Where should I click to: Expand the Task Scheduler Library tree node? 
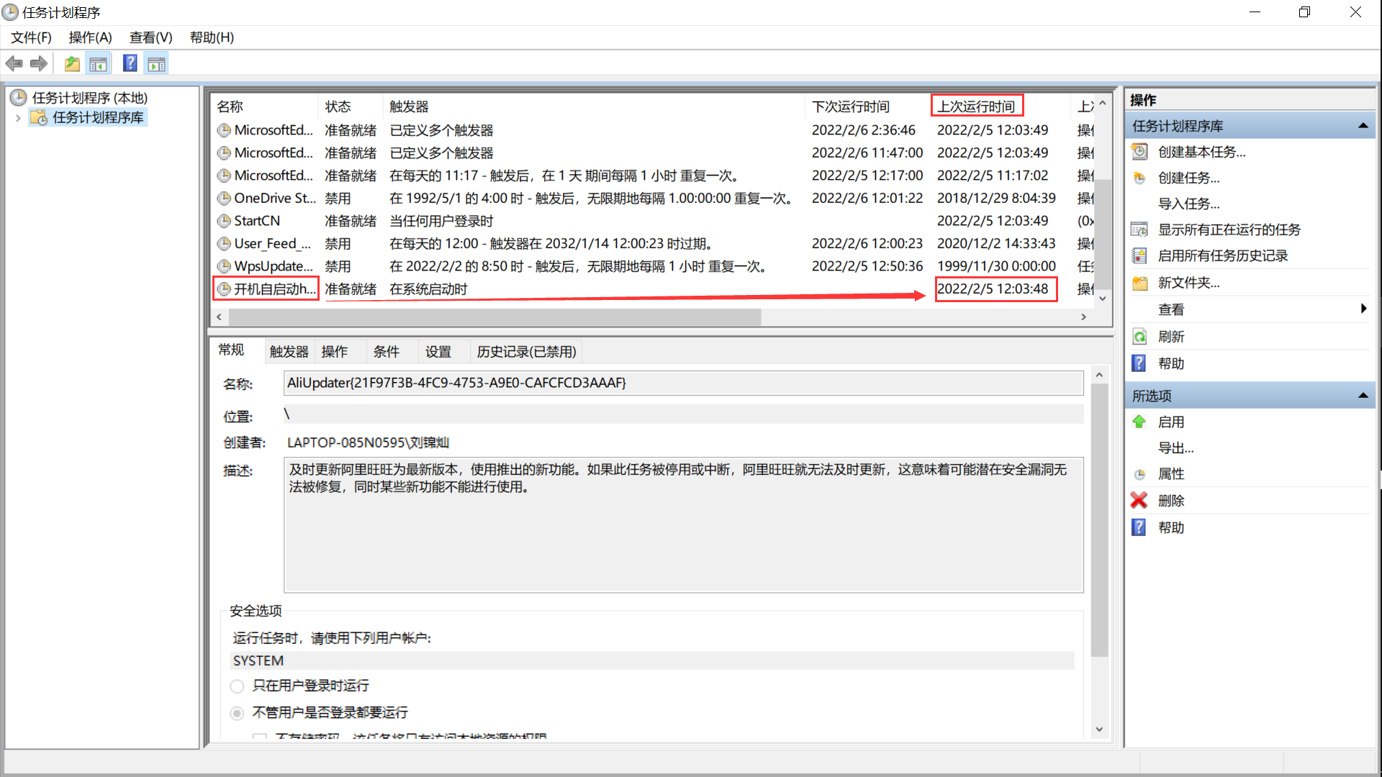(18, 118)
